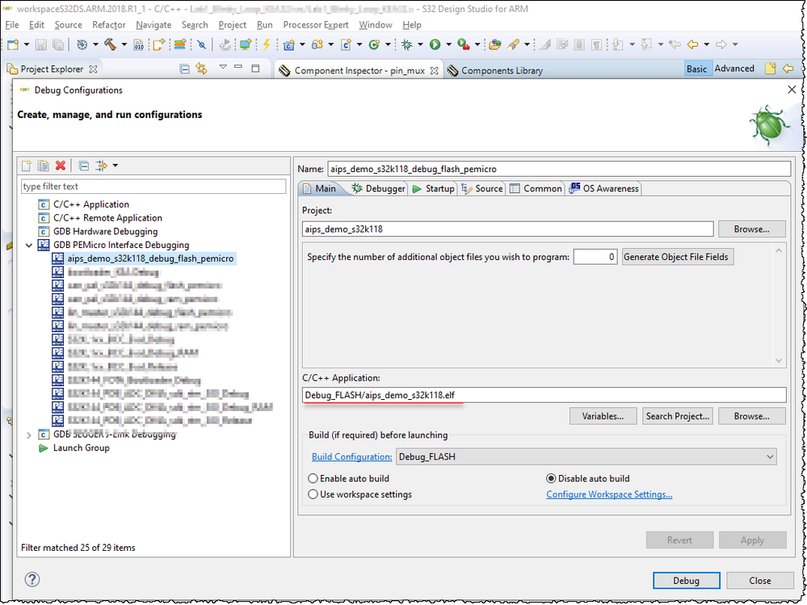Collapse GDB PEMicro Interface Debugging tree node
This screenshot has width=807, height=605.
(x=29, y=246)
